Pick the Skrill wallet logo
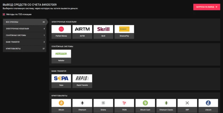This screenshot has height=113, width=223. [103, 29]
